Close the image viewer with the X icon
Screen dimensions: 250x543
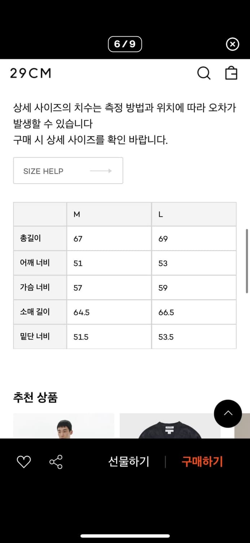[233, 44]
